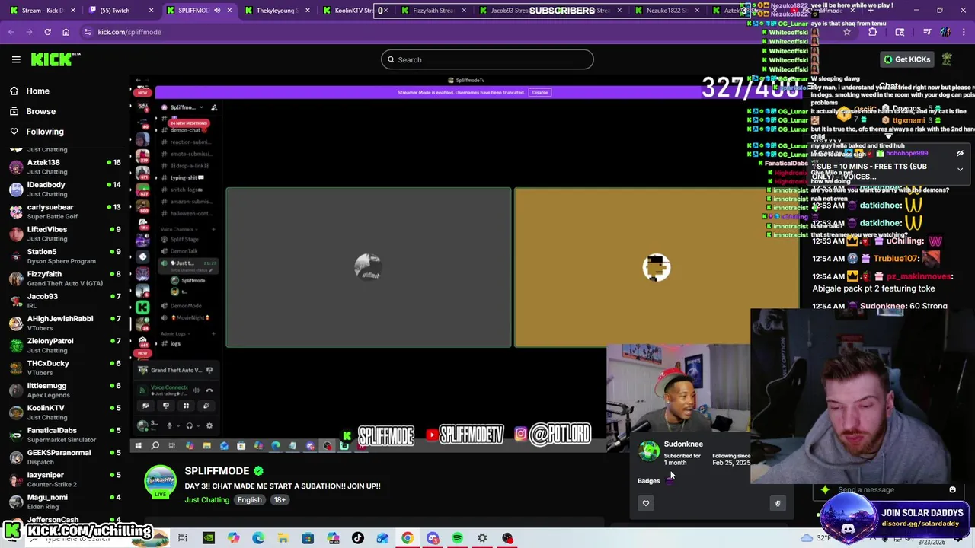The image size is (975, 548).
Task: Select Station5 in the following list
Action: 65,256
